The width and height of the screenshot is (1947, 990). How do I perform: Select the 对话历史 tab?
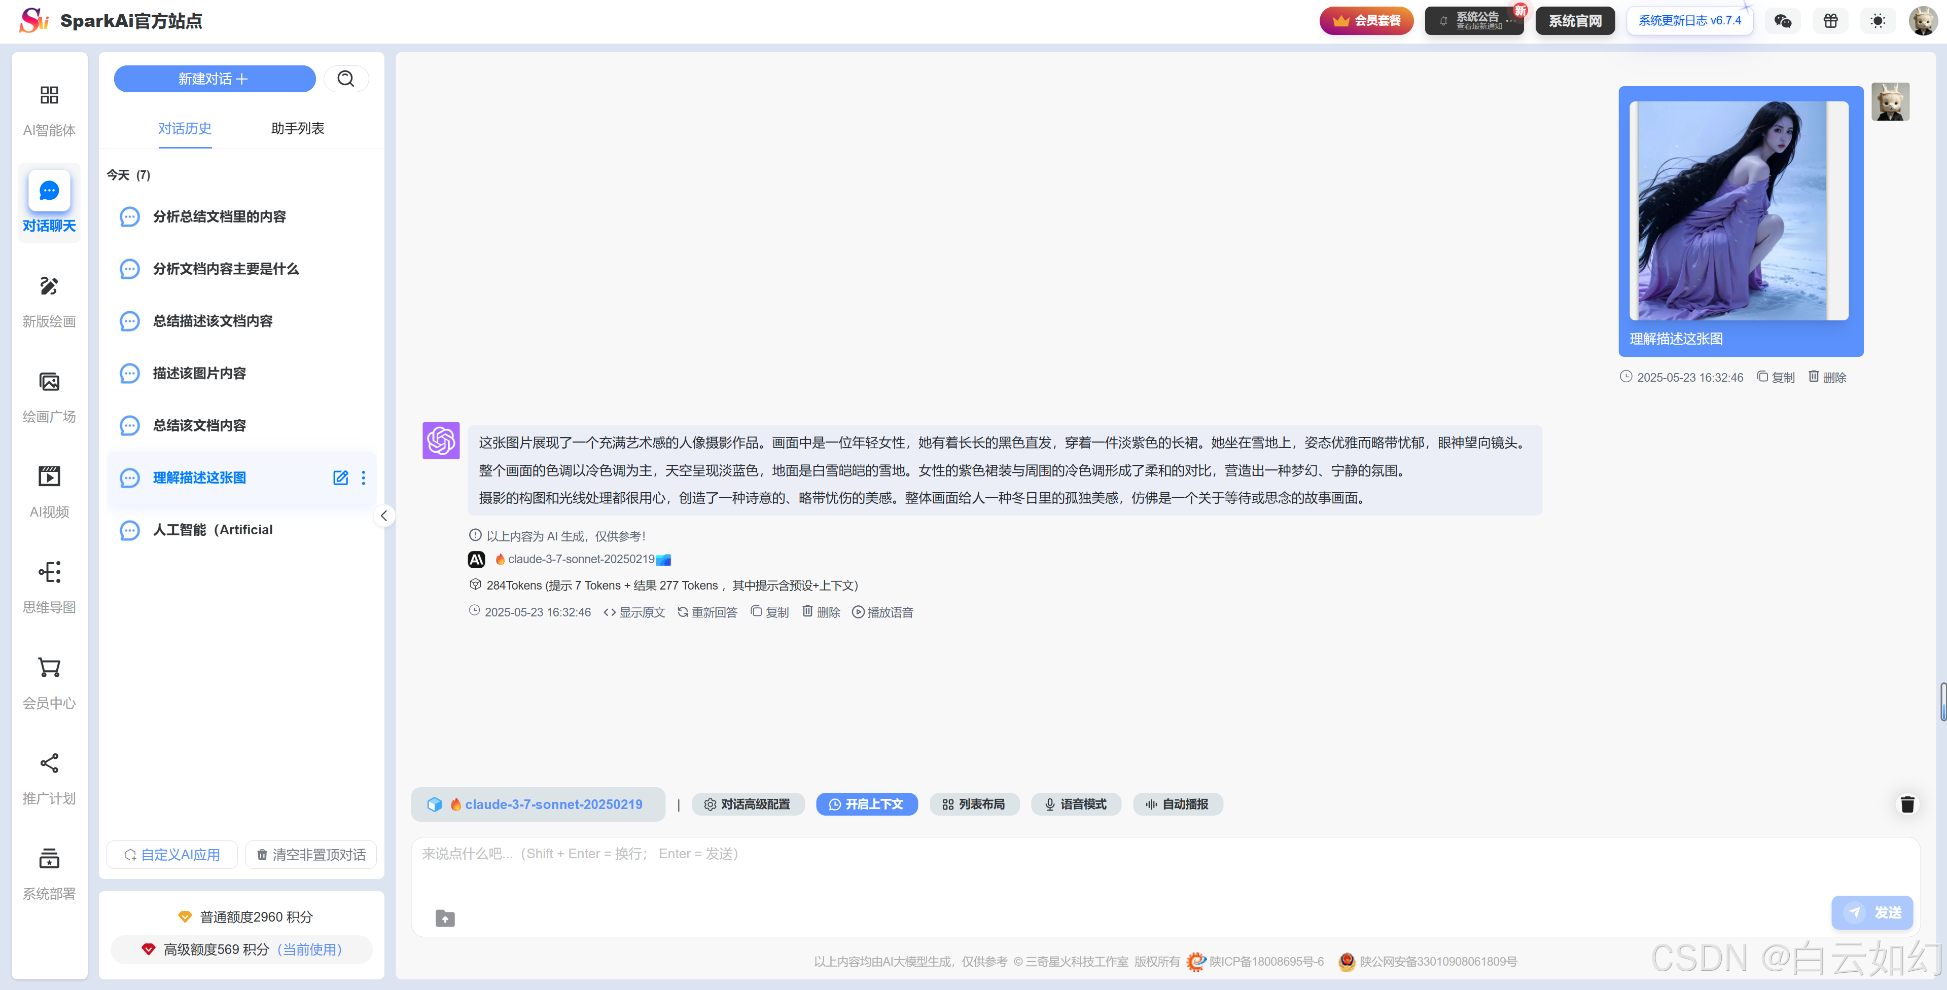click(x=185, y=128)
